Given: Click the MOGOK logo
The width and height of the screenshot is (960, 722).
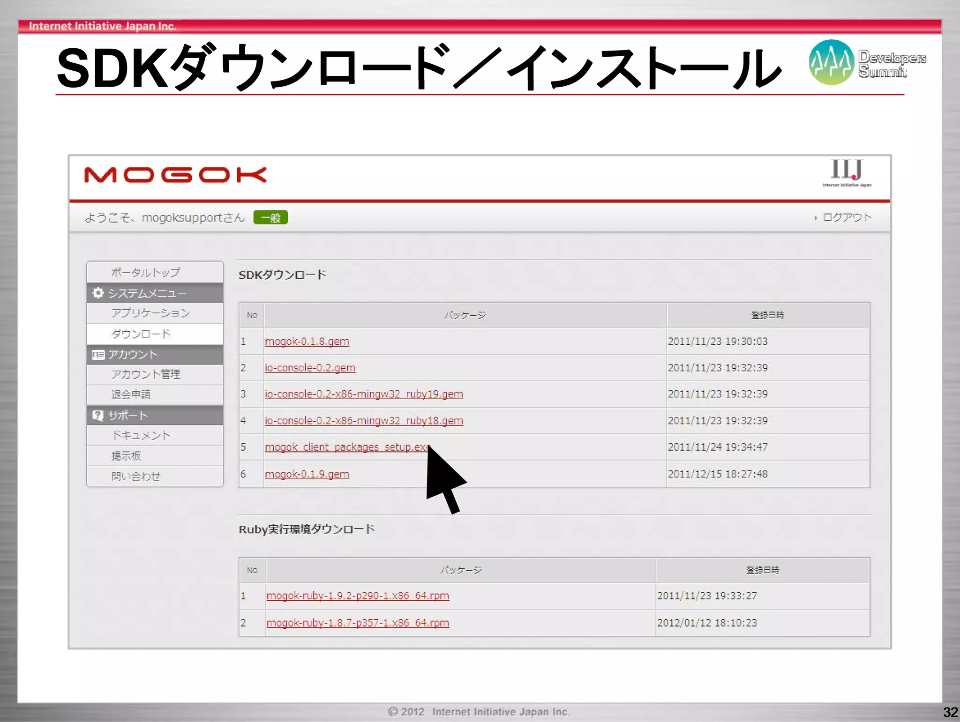Looking at the screenshot, I should (175, 175).
